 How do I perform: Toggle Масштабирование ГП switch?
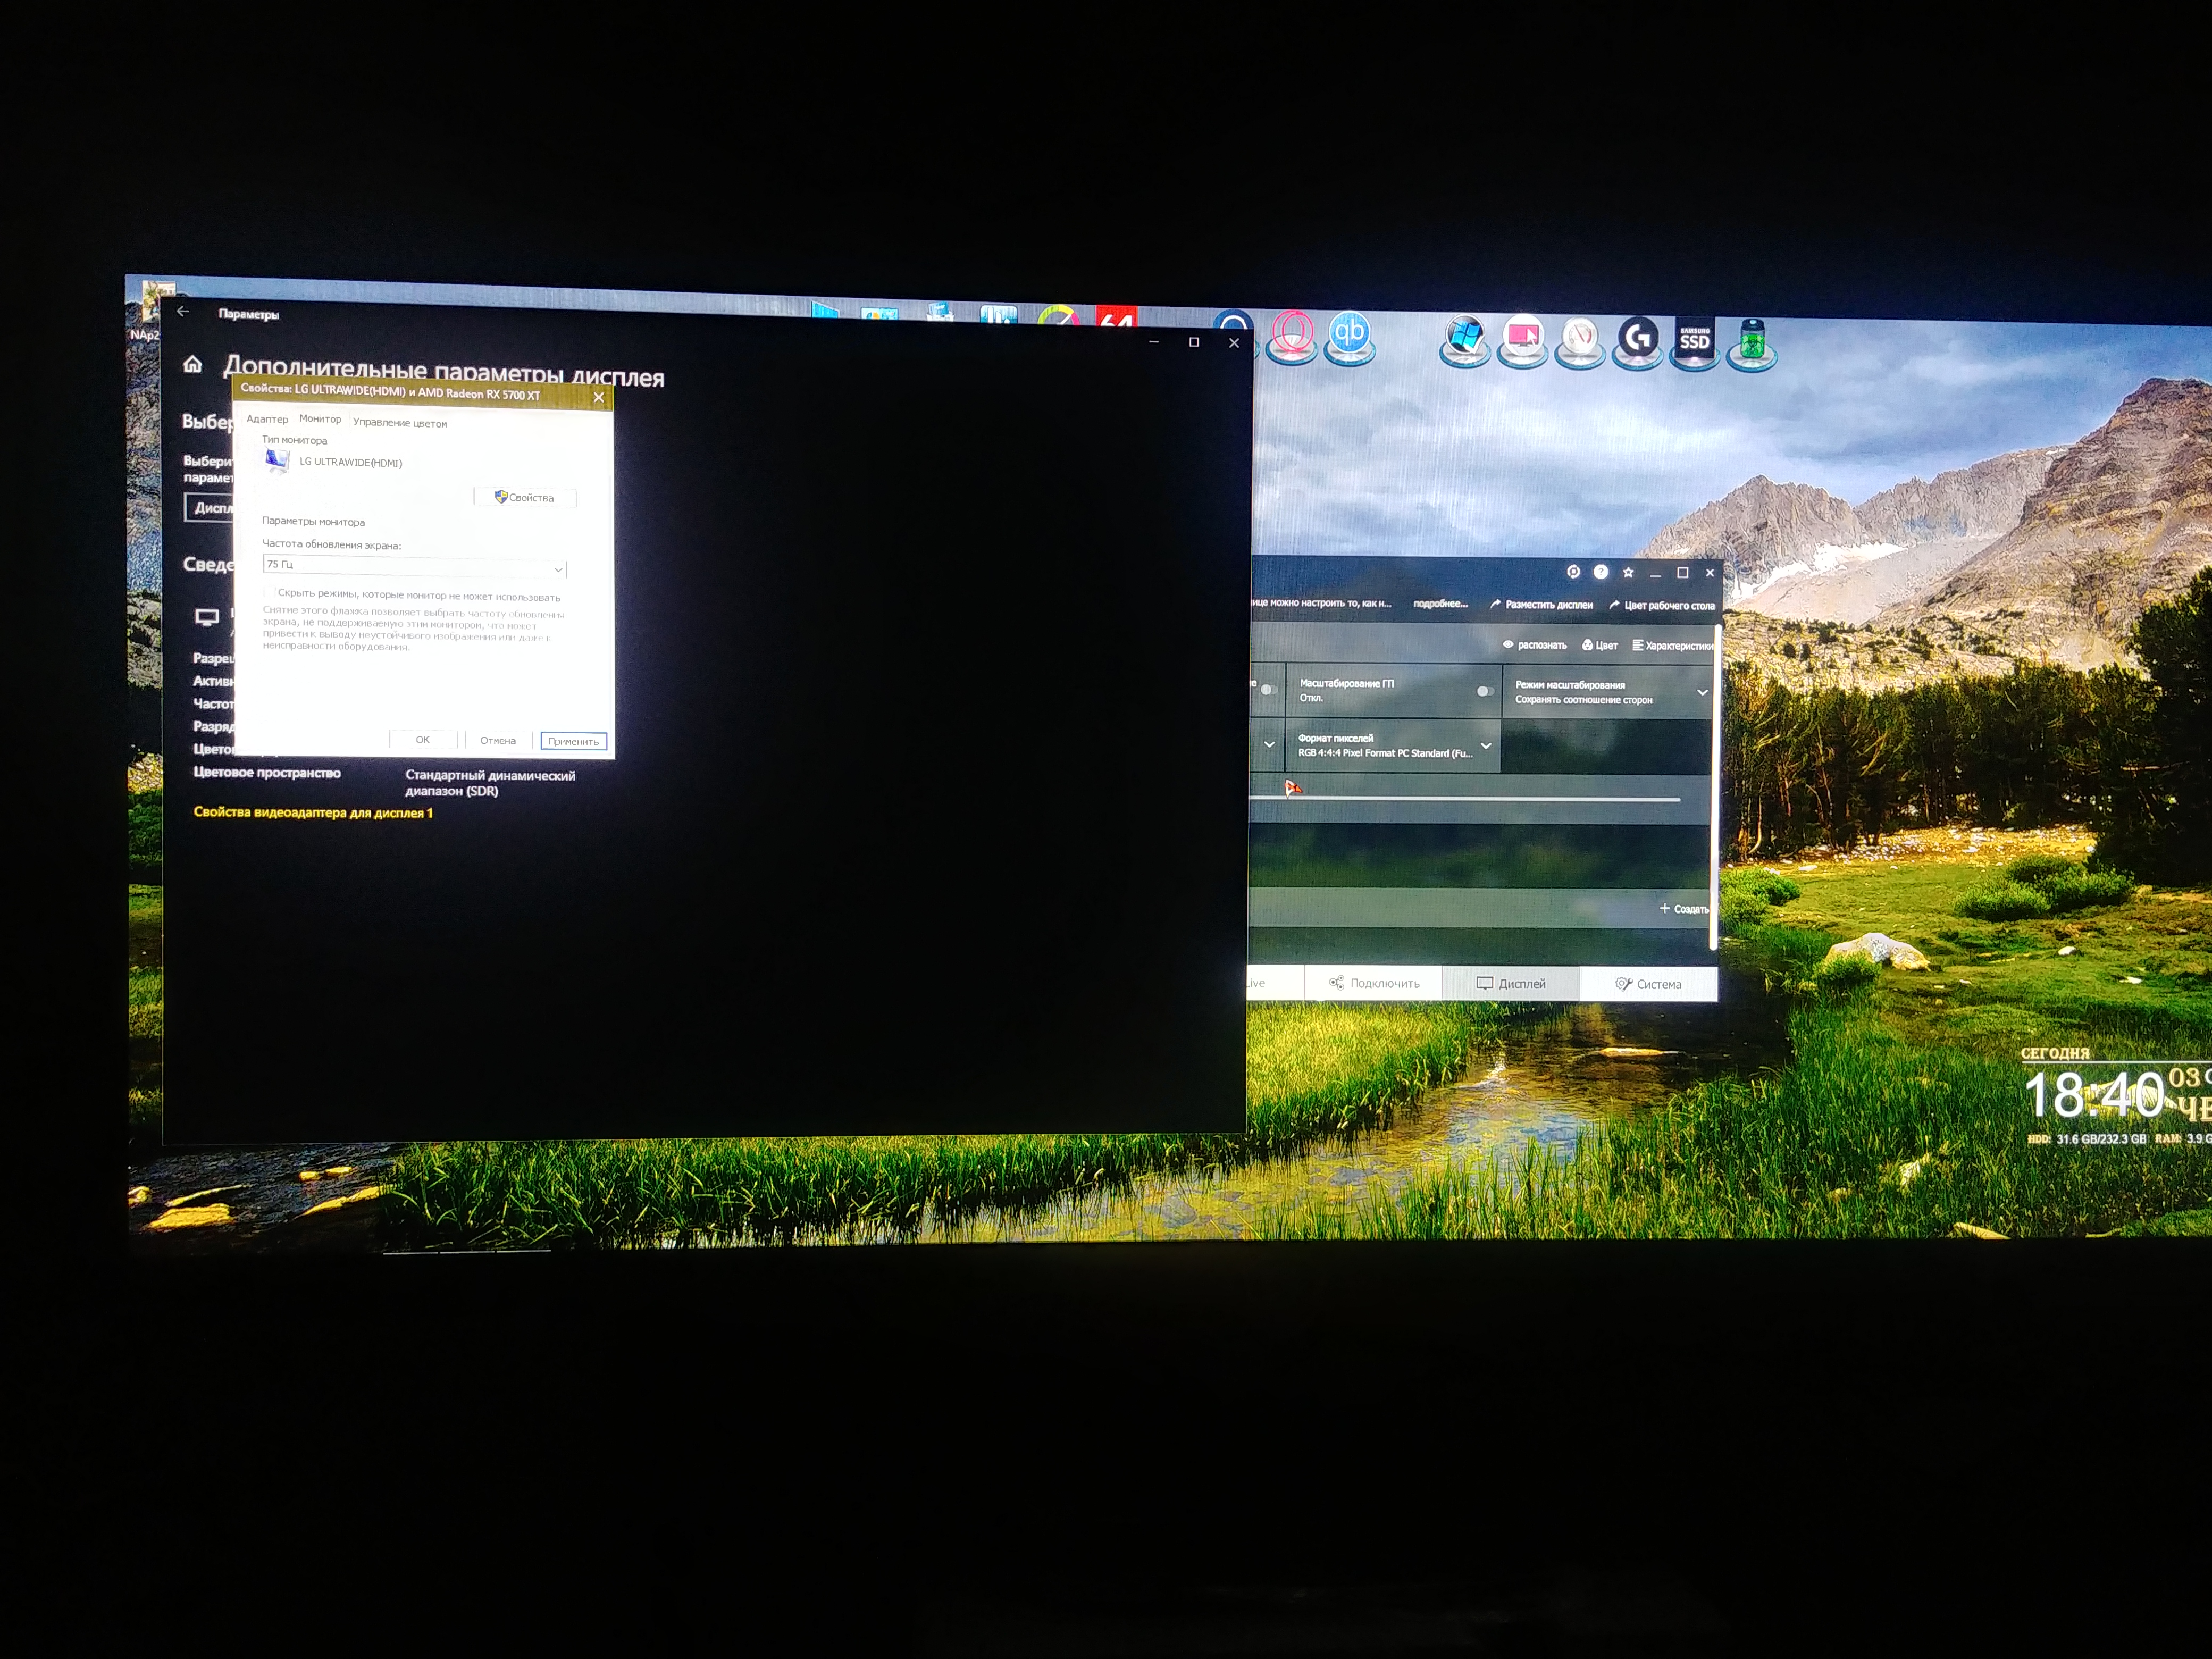click(1485, 691)
